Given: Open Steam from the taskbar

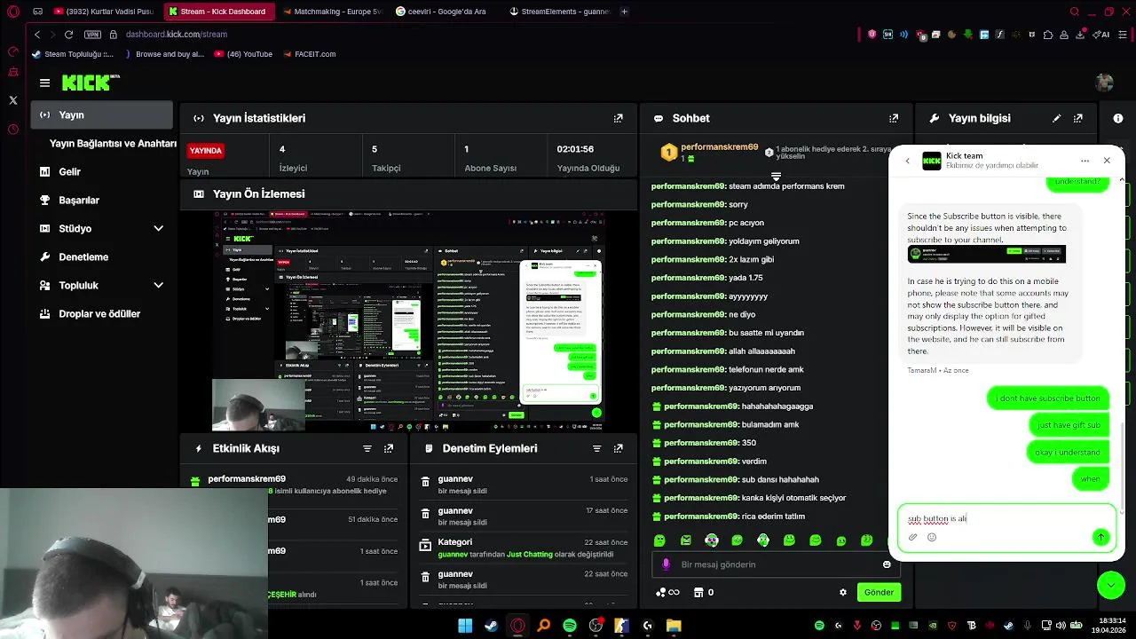Looking at the screenshot, I should pos(491,626).
